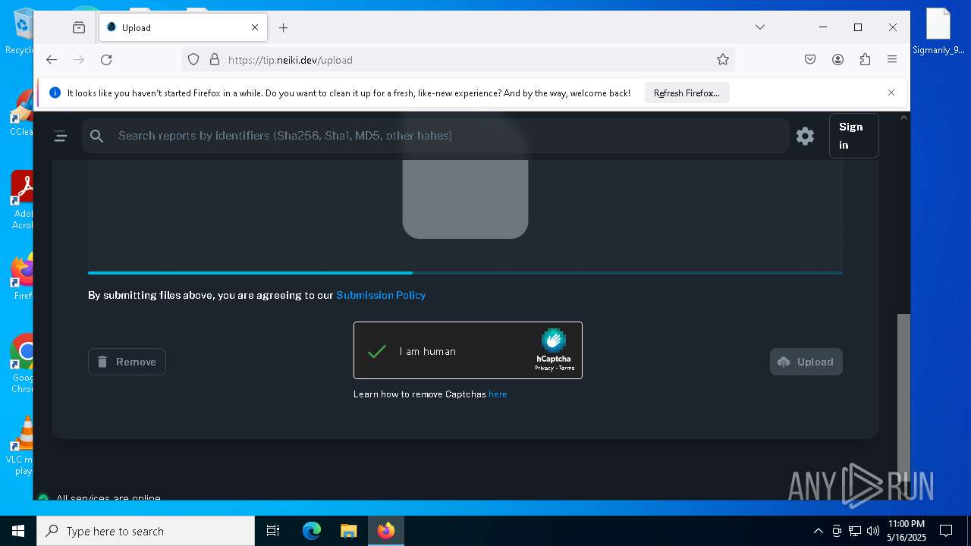Viewport: 971px width, 546px height.
Task: Open the Firefox application menu
Action: (x=892, y=59)
